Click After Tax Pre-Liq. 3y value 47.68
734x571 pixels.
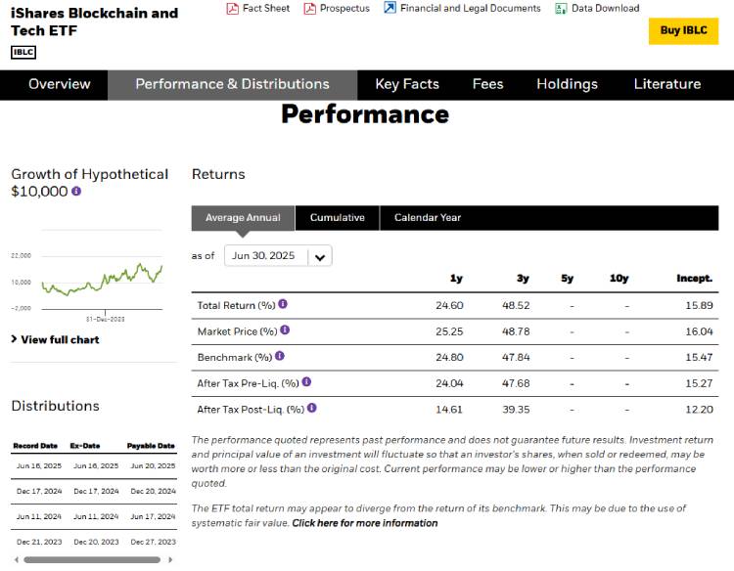[516, 384]
